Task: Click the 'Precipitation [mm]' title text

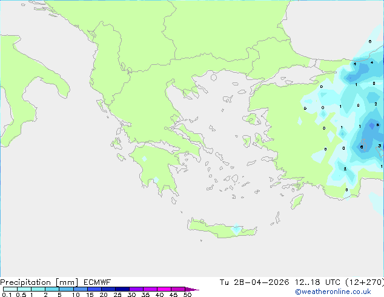Action: (39, 282)
